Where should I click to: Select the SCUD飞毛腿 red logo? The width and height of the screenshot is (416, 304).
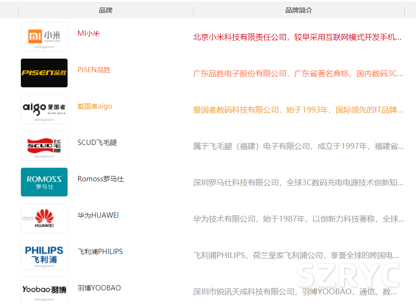coord(44,145)
